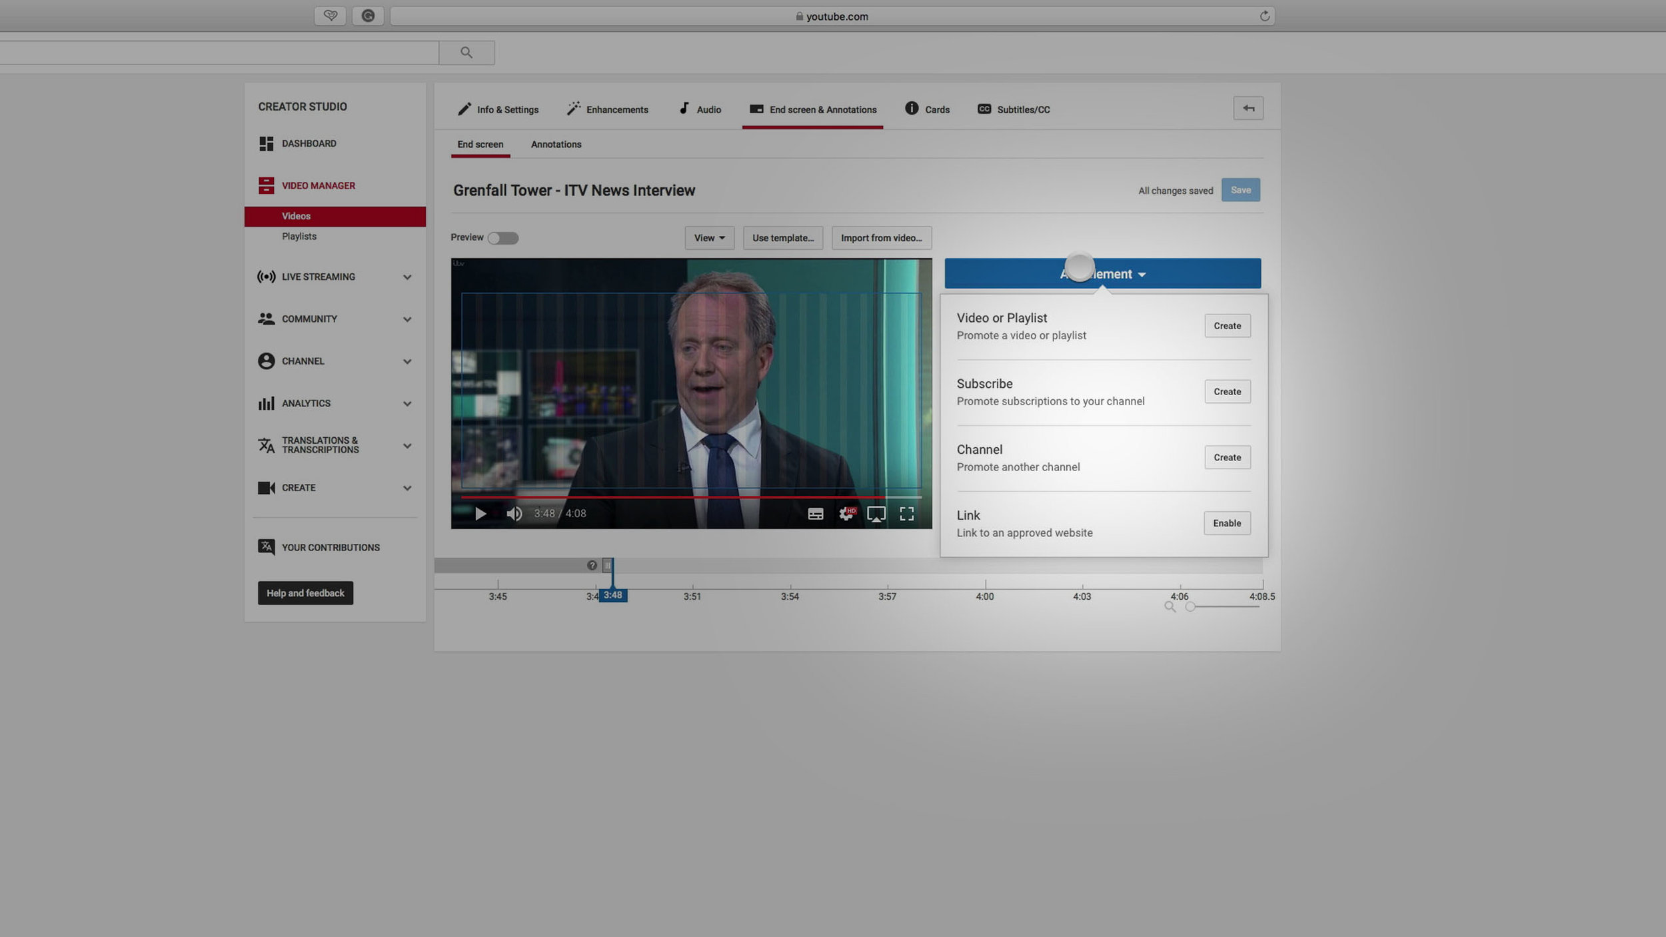Switch to Subtitles/CC tab
This screenshot has width=1666, height=937.
[x=1014, y=109]
